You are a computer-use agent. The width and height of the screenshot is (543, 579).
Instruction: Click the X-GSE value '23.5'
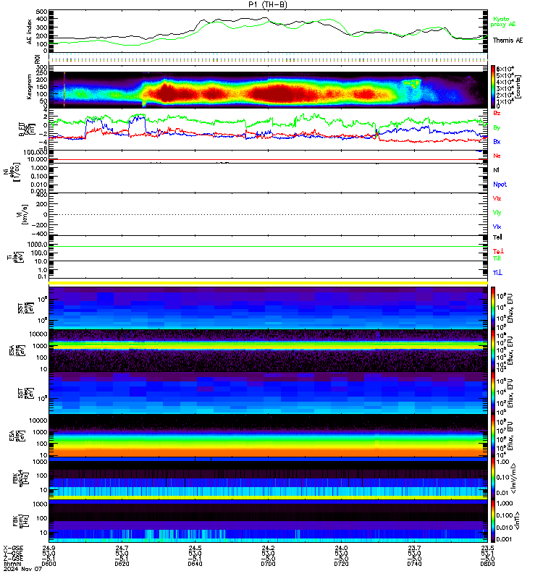coord(487,548)
